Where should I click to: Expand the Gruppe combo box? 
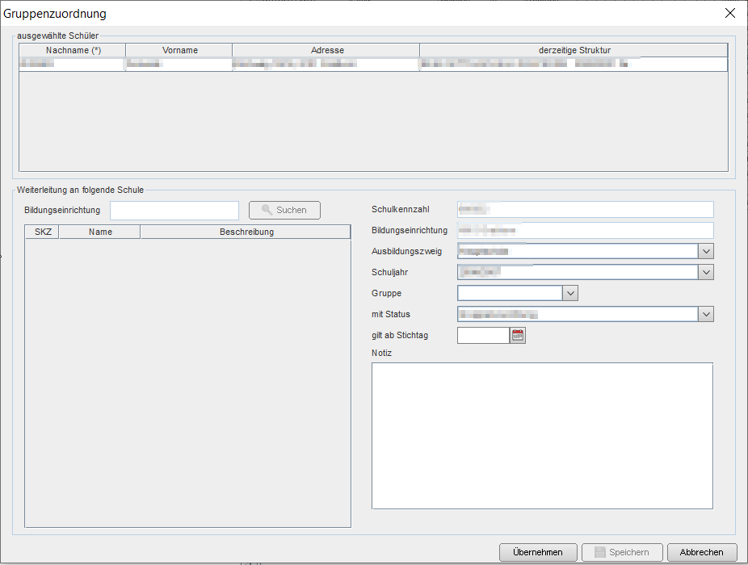pyautogui.click(x=570, y=293)
